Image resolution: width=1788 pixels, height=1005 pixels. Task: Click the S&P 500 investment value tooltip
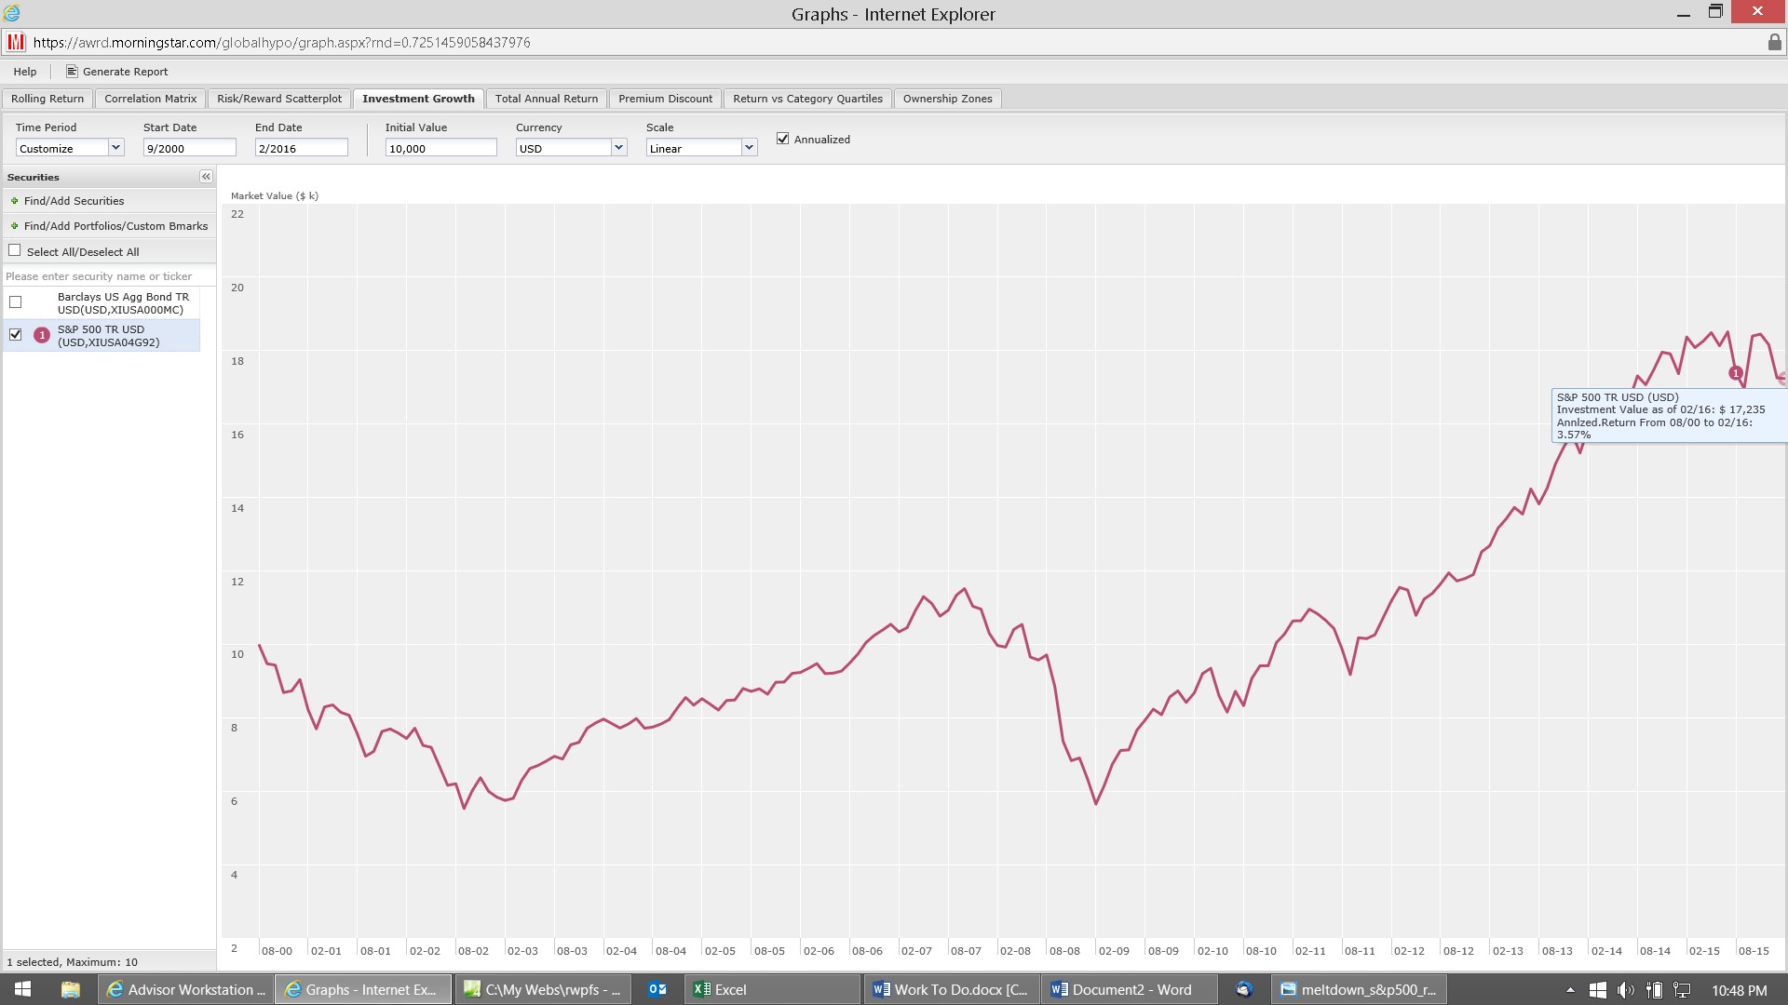pyautogui.click(x=1669, y=416)
